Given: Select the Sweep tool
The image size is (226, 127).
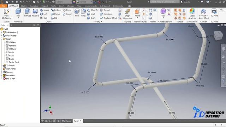Looking at the screenshot, I should tap(44, 10).
